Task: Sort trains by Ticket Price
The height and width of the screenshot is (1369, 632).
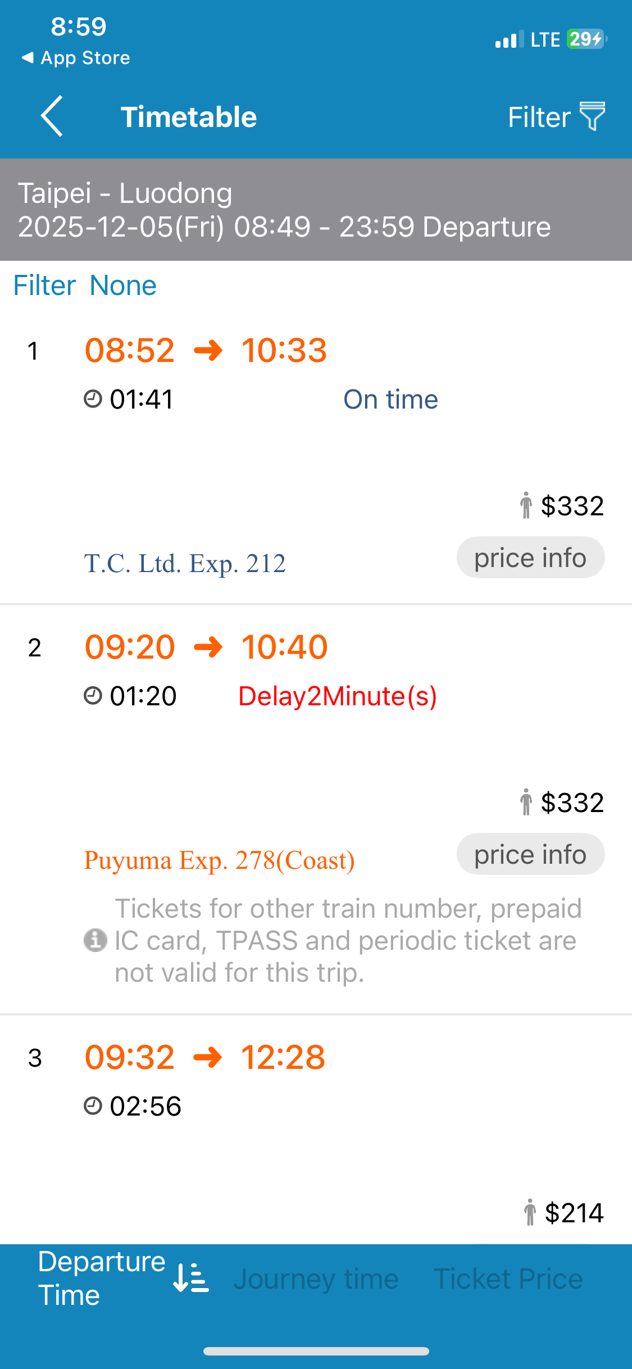Action: pos(508,1279)
